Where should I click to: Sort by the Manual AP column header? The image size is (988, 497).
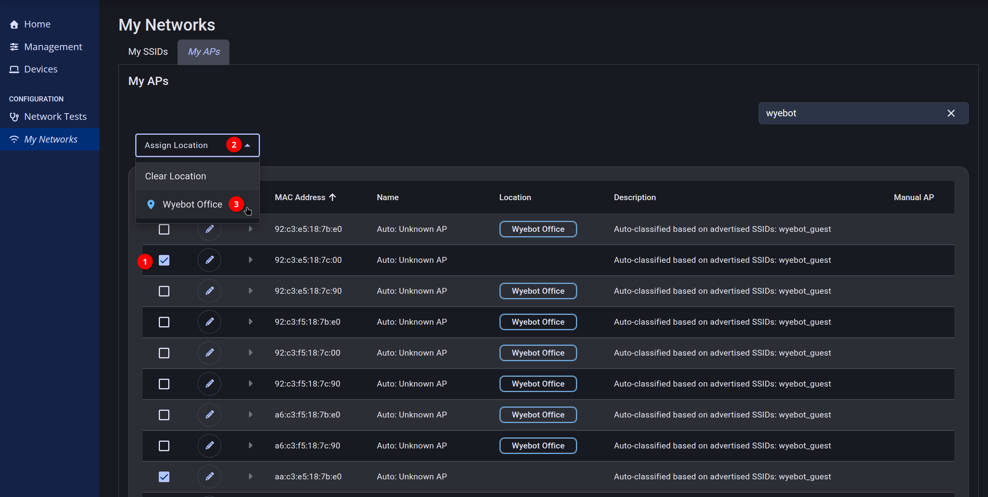(914, 197)
